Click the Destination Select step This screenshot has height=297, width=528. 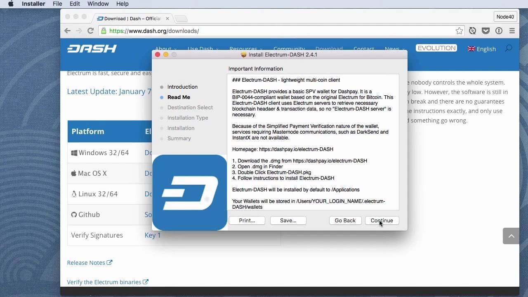(x=190, y=107)
